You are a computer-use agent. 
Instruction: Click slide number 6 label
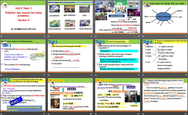(91, 75)
